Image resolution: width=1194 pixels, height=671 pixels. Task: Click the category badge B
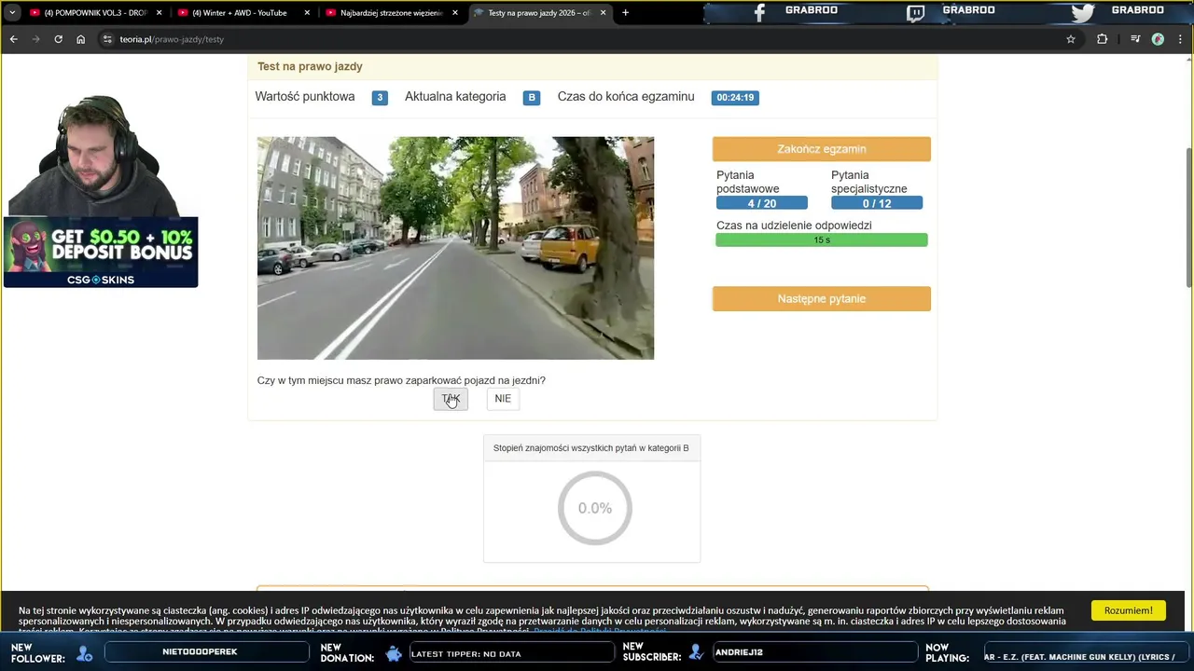[532, 98]
